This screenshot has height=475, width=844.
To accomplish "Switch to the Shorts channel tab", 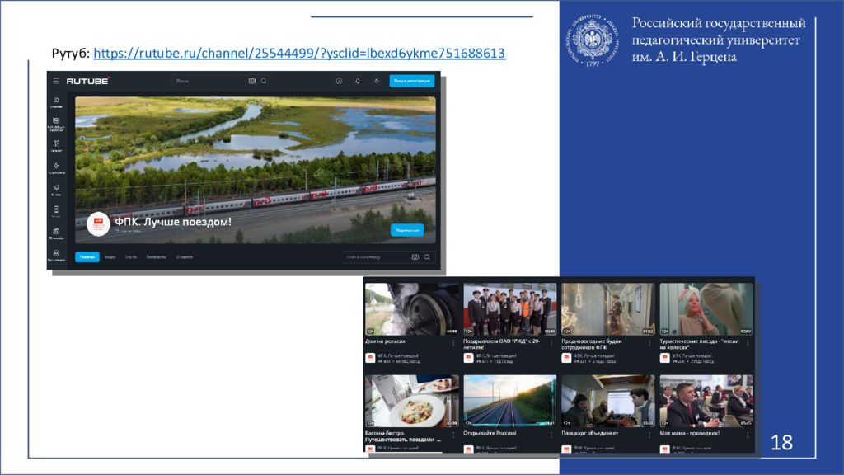I will [131, 257].
